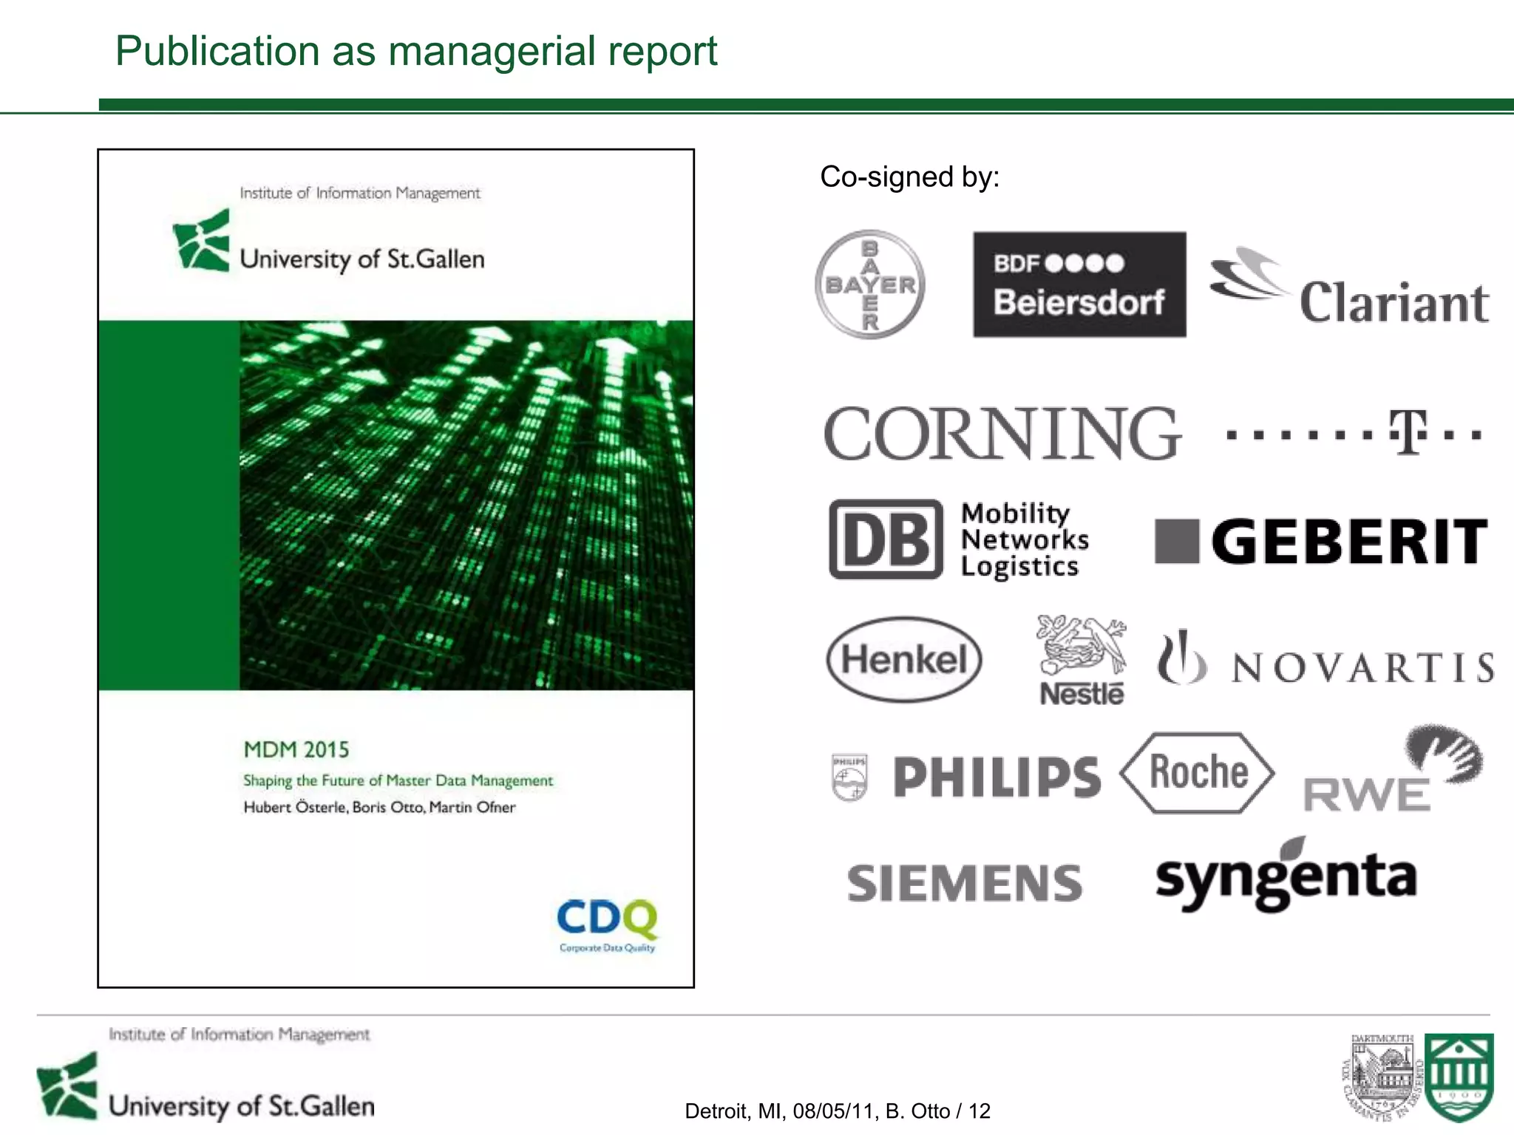
Task: Click the 'MDM 2015' title on cover
Action: point(296,749)
